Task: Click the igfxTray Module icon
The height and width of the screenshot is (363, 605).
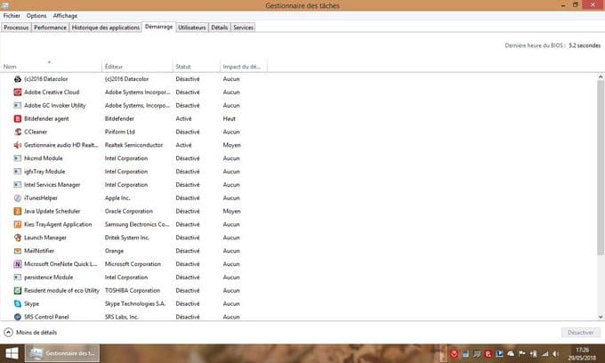Action: [18, 172]
